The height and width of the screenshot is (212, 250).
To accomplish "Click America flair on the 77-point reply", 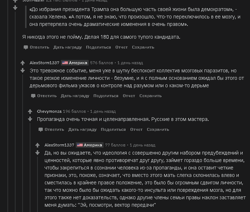I will click(x=90, y=145).
